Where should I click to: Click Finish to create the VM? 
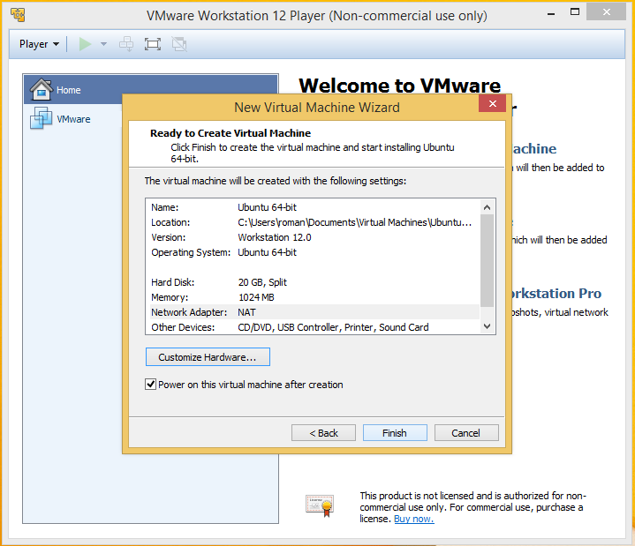[395, 433]
